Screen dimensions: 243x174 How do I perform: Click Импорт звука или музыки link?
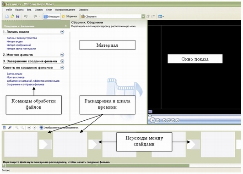pyautogui.click(x=21, y=49)
